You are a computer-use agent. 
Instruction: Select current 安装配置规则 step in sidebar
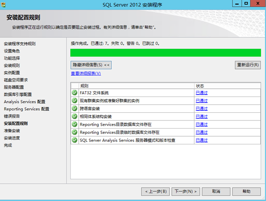point(16,123)
